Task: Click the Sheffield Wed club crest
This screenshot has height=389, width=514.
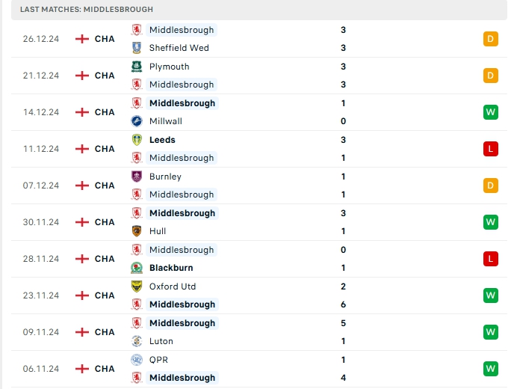Action: click(137, 48)
